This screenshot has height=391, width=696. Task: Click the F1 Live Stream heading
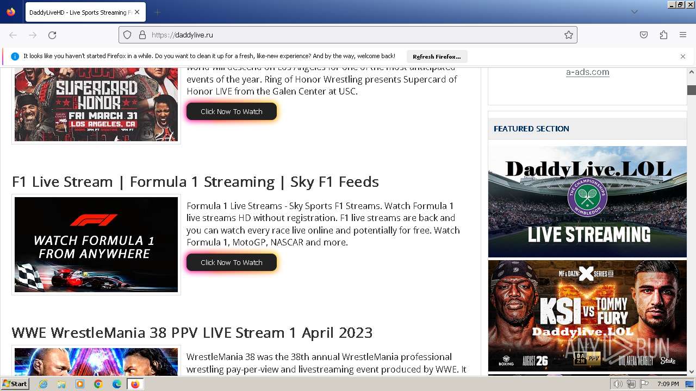195,181
